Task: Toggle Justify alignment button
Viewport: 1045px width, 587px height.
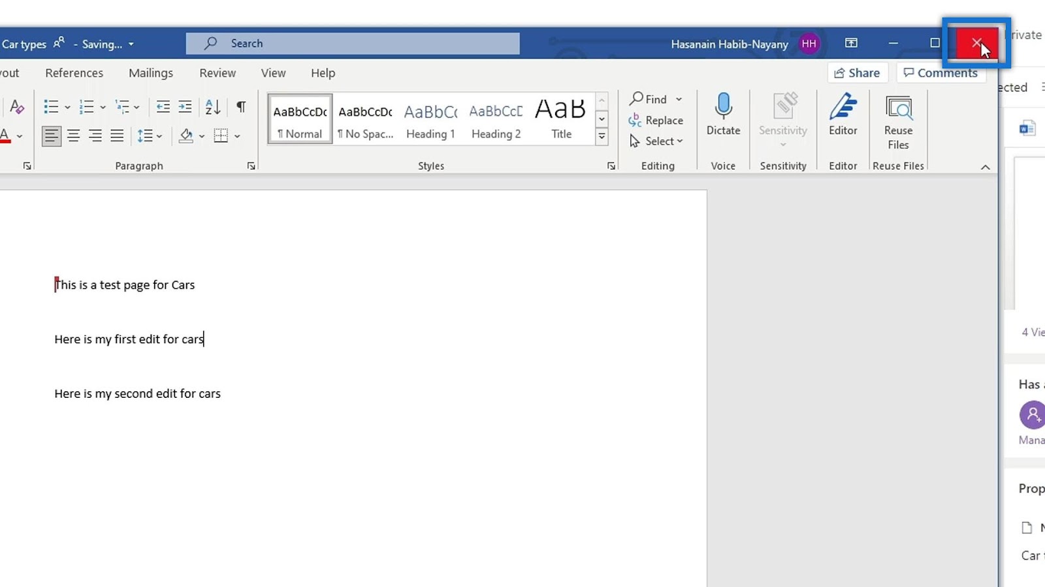Action: tap(117, 136)
